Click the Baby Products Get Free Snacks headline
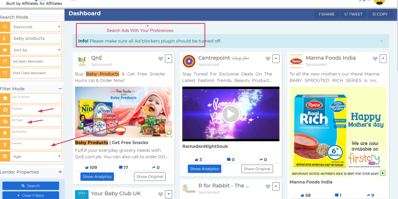Image resolution: width=398 pixels, height=199 pixels. (111, 143)
